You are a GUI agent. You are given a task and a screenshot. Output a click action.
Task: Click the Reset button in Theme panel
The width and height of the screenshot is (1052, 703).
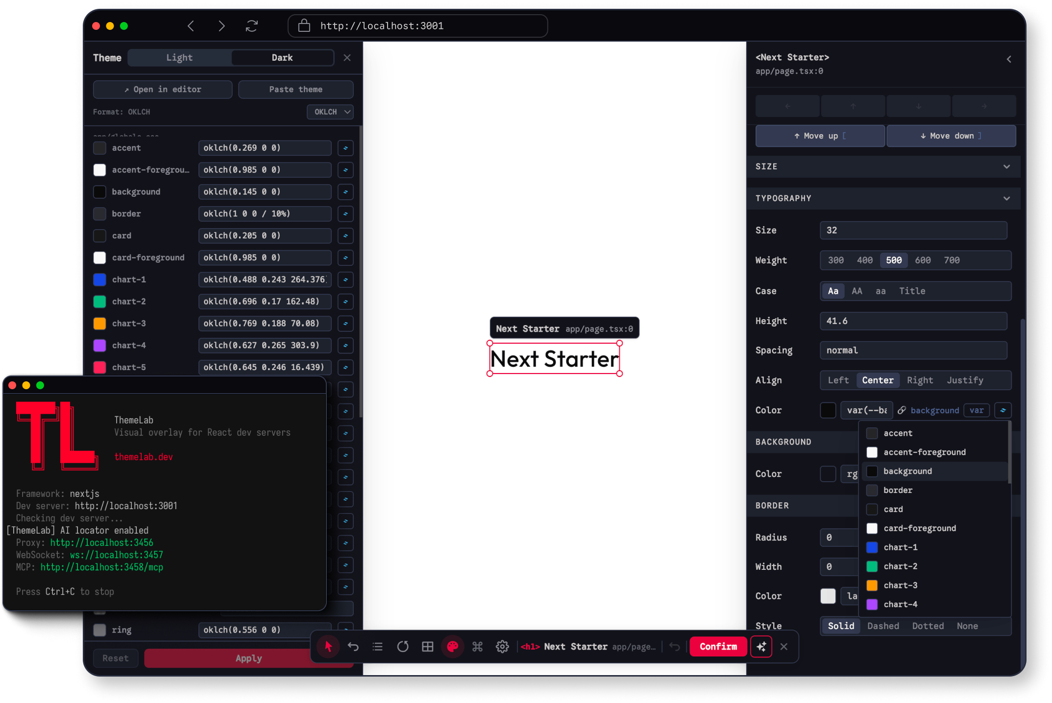(116, 658)
